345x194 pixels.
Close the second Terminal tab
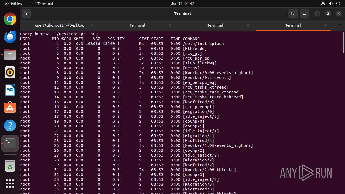(x=170, y=25)
